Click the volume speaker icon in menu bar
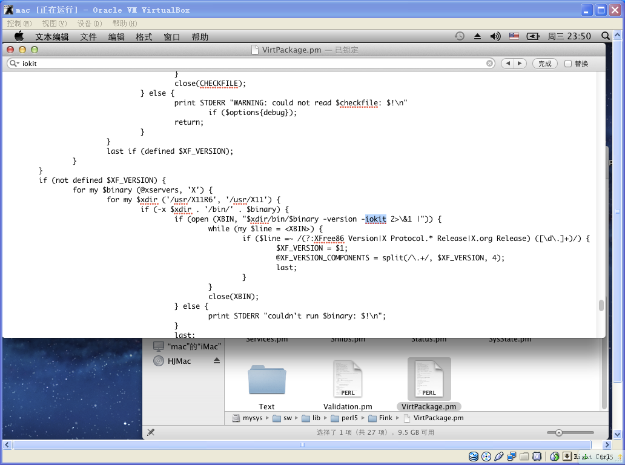 (x=495, y=36)
